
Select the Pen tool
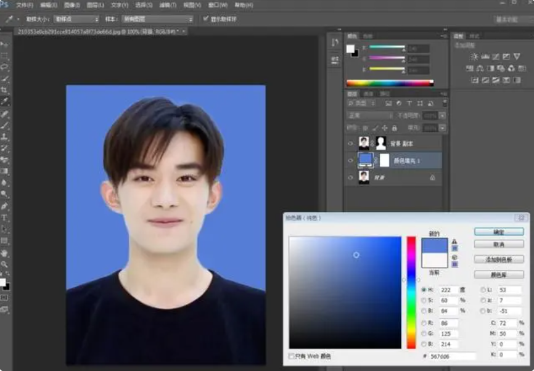pos(4,206)
